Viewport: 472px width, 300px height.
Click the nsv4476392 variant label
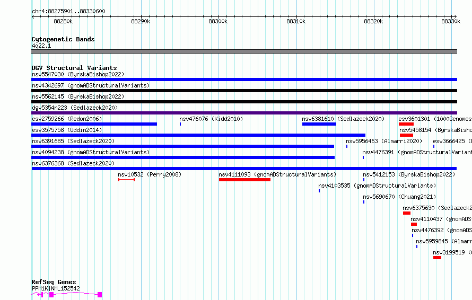[x=442, y=230]
